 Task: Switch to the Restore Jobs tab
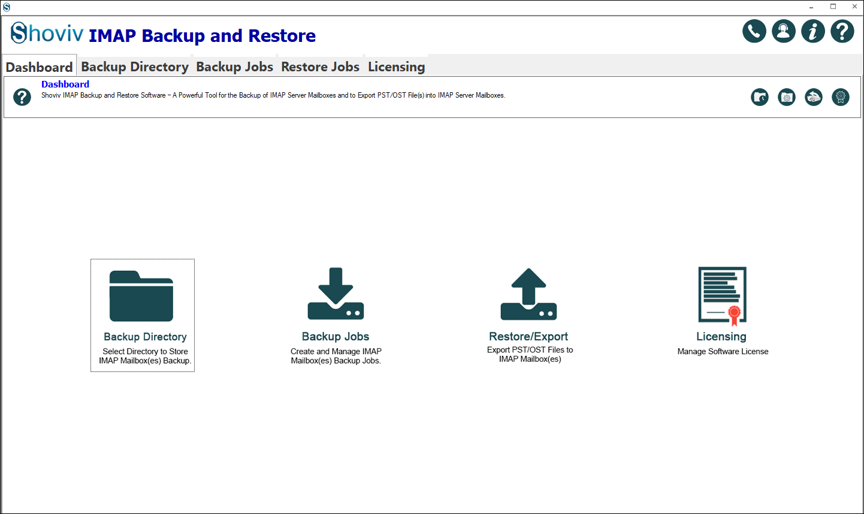coord(321,66)
